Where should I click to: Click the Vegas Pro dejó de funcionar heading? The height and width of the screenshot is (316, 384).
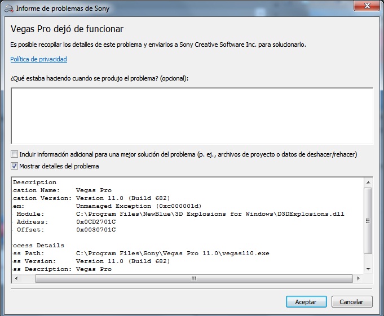(x=67, y=29)
